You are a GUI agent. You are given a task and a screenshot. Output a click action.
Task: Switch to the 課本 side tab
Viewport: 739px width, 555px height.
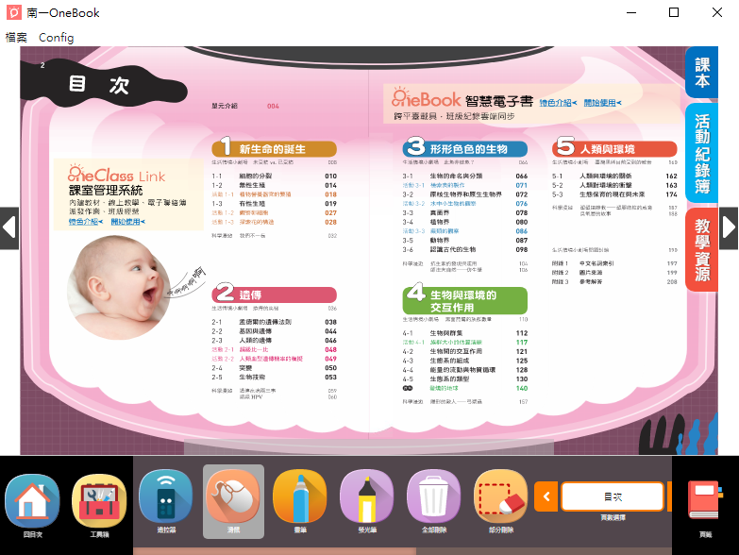(x=702, y=73)
